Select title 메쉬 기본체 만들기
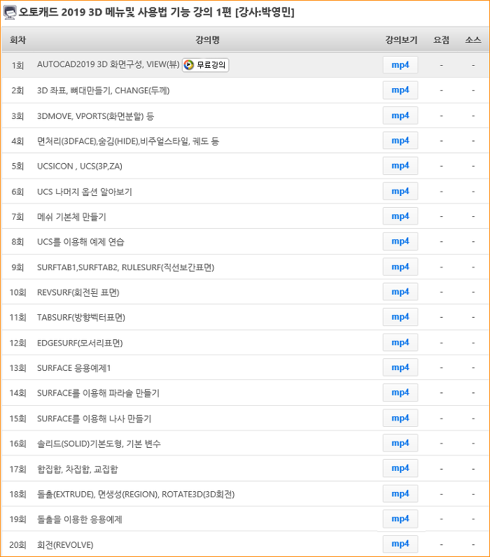This screenshot has height=557, width=490. [x=71, y=217]
